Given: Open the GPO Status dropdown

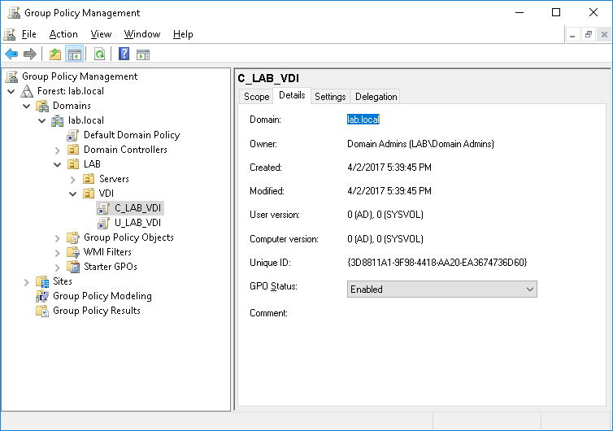Looking at the screenshot, I should coord(441,289).
